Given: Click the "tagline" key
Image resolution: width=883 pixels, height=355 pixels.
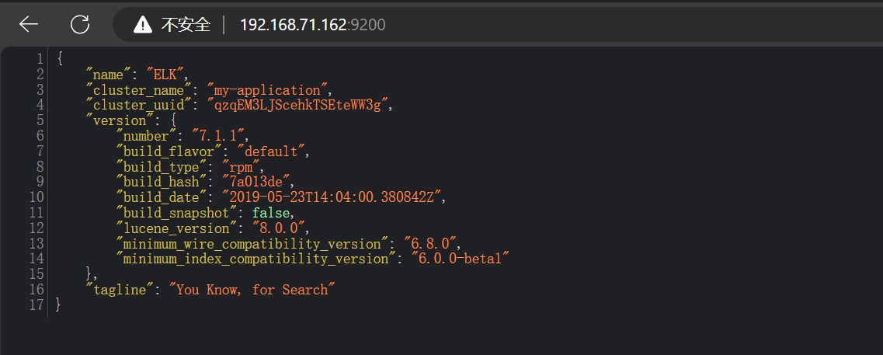Looking at the screenshot, I should [121, 290].
